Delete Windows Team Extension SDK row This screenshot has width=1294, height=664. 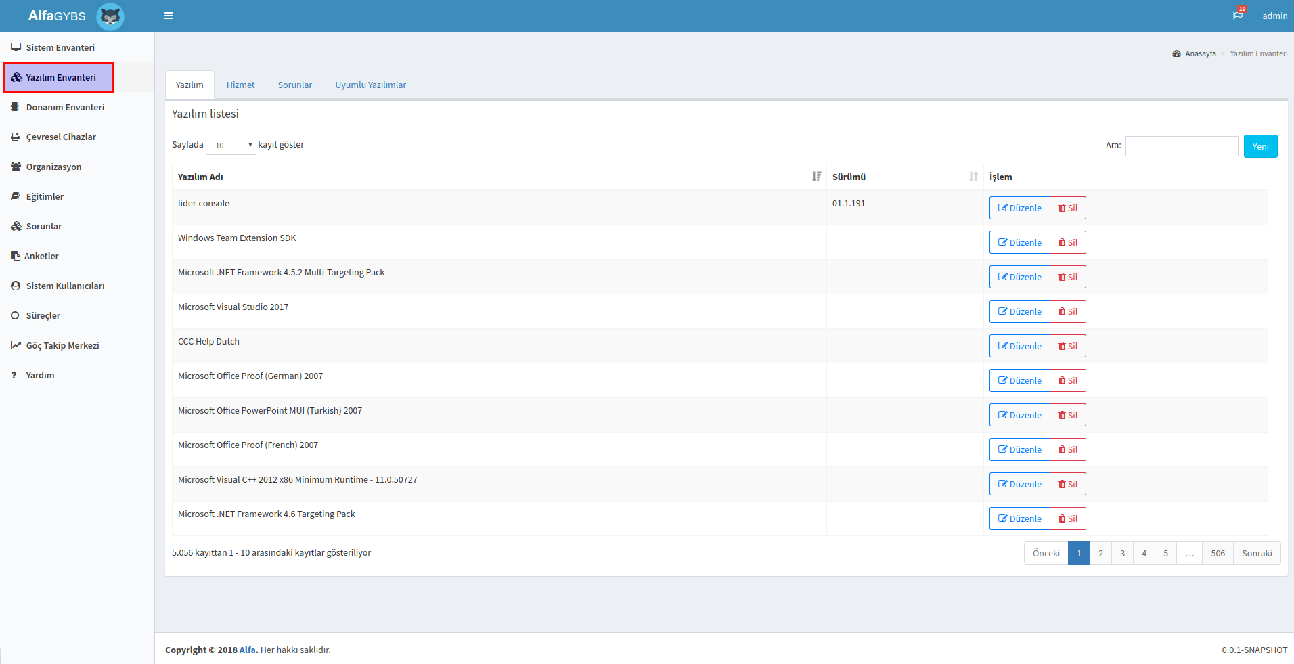1068,242
